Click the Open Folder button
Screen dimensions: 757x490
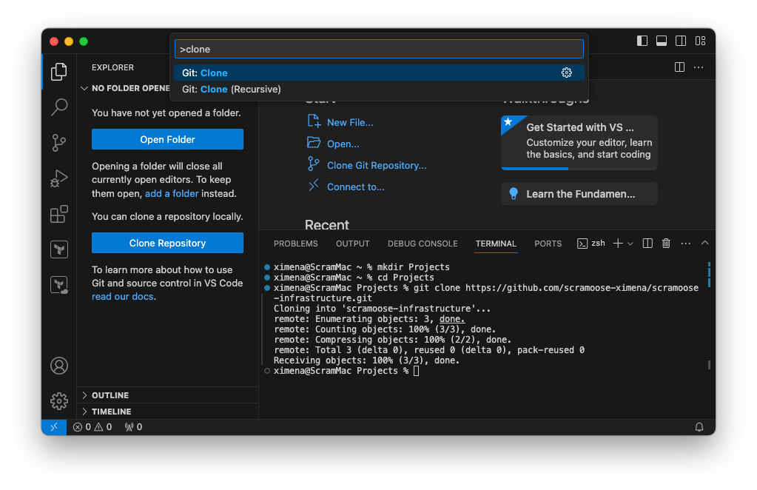pos(167,139)
